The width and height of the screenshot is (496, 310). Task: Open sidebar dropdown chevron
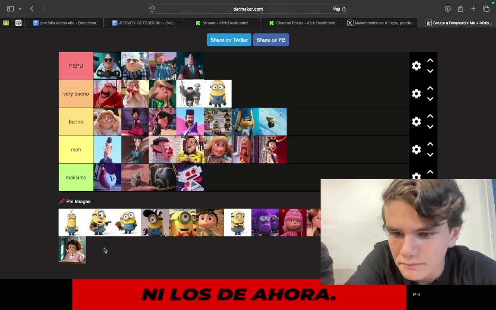20,9
